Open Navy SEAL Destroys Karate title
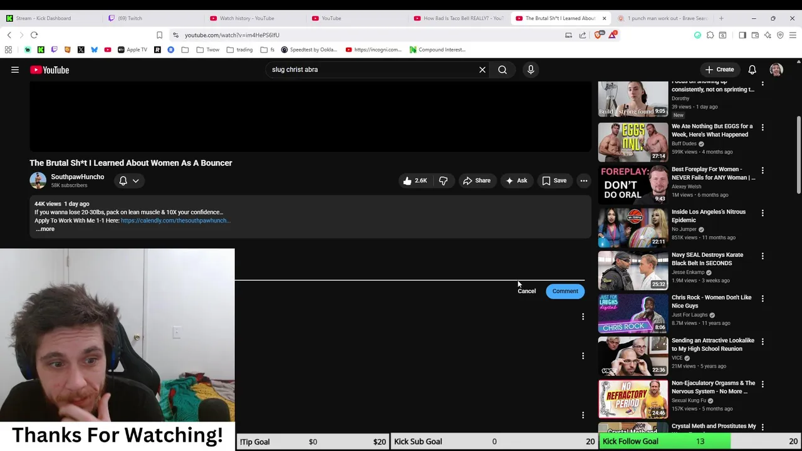The image size is (802, 451). [x=707, y=259]
